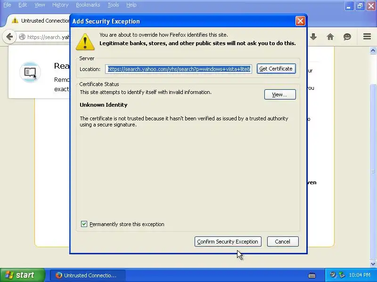Click the Location URL field
Viewport: 377px width, 282px height.
[179, 69]
